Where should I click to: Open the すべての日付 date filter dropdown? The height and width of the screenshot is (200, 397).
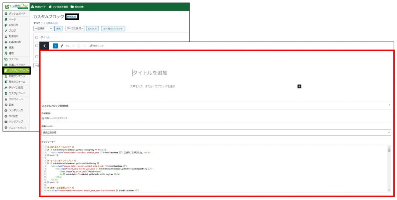click(x=75, y=29)
